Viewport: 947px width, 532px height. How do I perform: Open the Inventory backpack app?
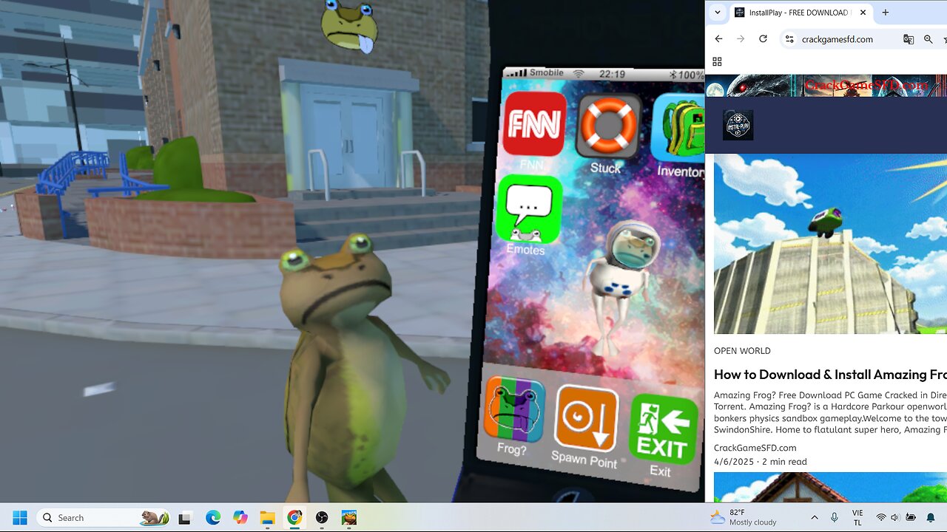click(678, 128)
